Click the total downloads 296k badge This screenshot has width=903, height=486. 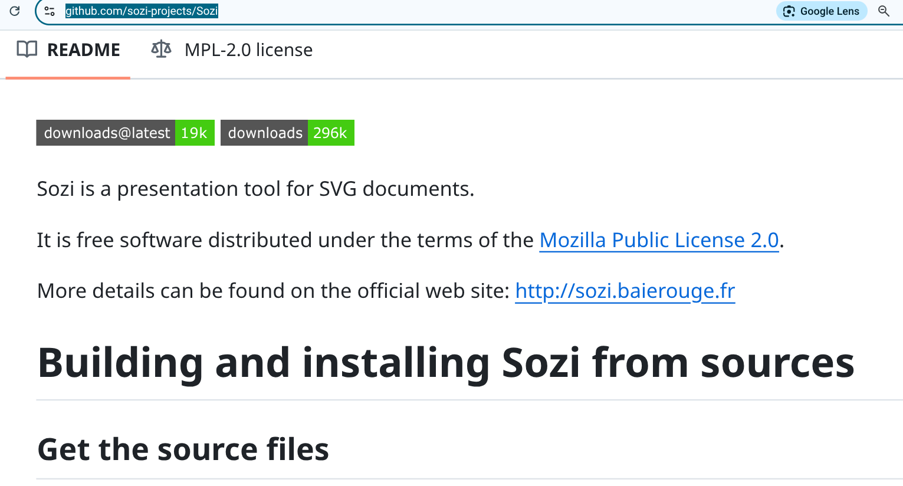pyautogui.click(x=287, y=133)
